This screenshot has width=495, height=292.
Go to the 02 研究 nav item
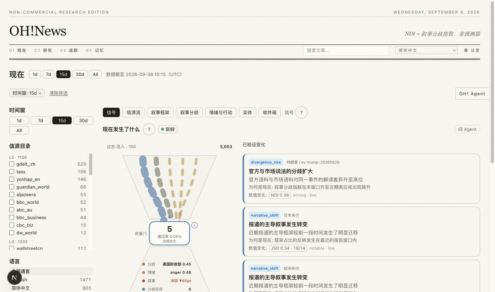tap(43, 50)
